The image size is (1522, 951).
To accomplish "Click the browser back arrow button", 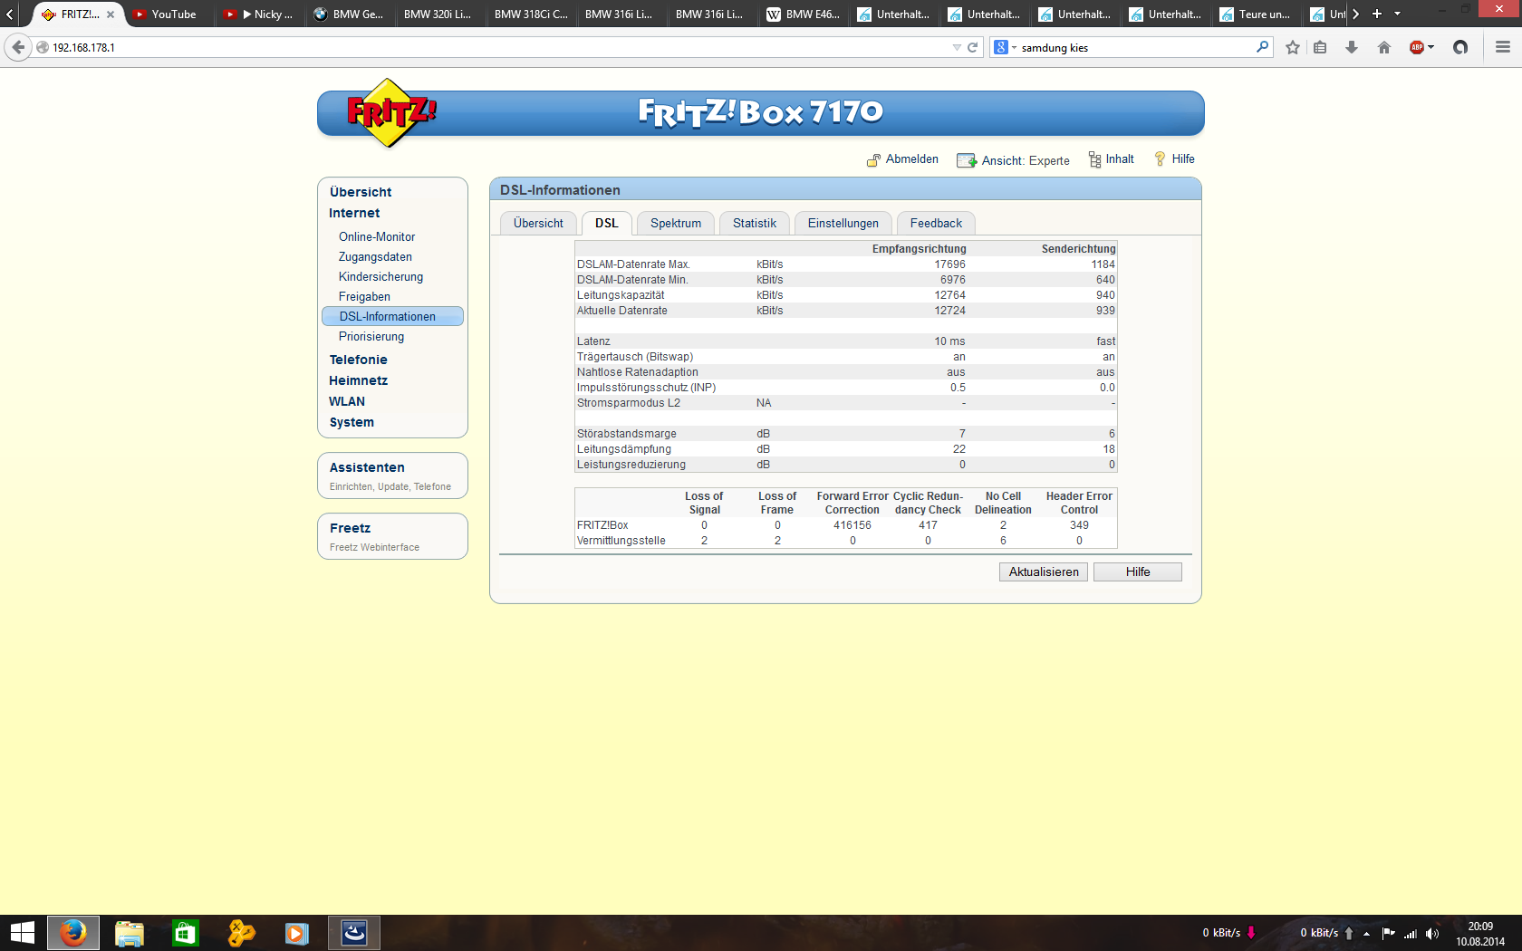I will click(x=18, y=47).
